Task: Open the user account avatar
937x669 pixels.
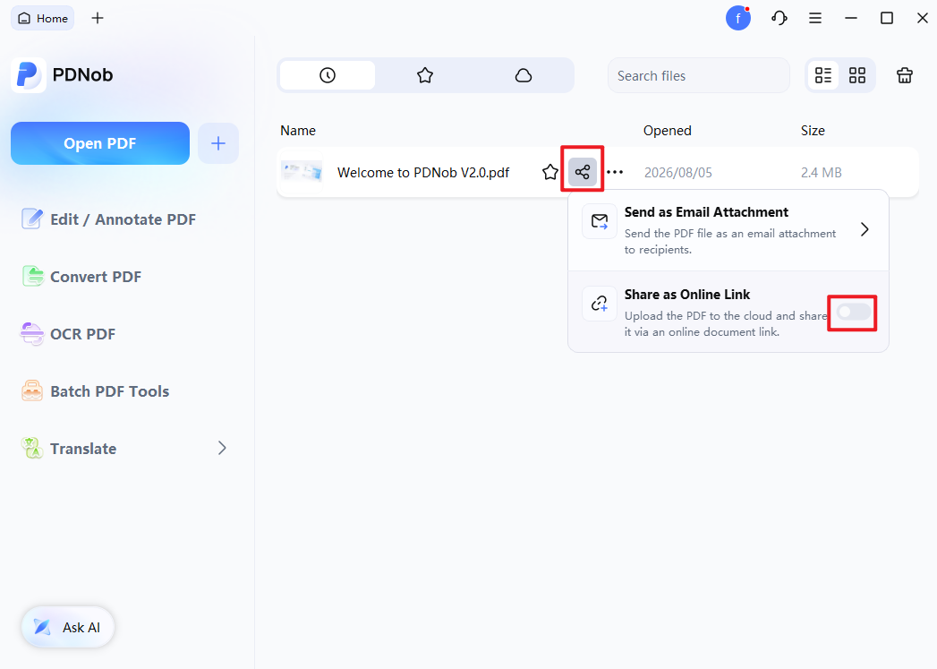Action: pyautogui.click(x=738, y=19)
